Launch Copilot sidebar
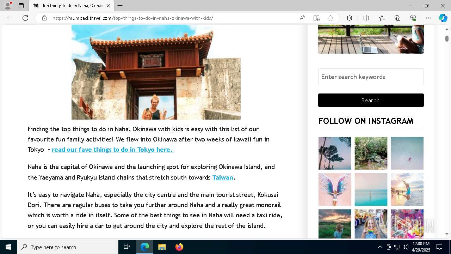The height and width of the screenshot is (254, 451). click(443, 18)
